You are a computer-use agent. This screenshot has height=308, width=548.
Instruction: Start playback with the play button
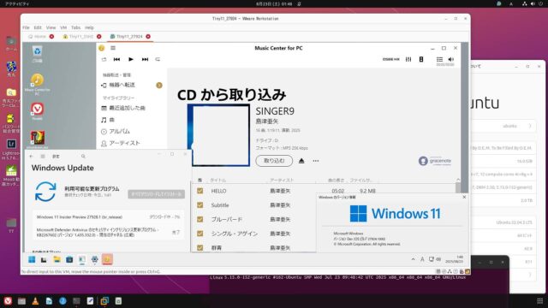131,59
